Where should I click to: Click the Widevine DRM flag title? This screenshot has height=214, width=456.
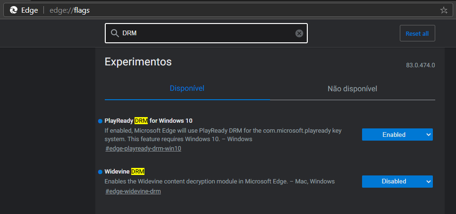coord(124,171)
